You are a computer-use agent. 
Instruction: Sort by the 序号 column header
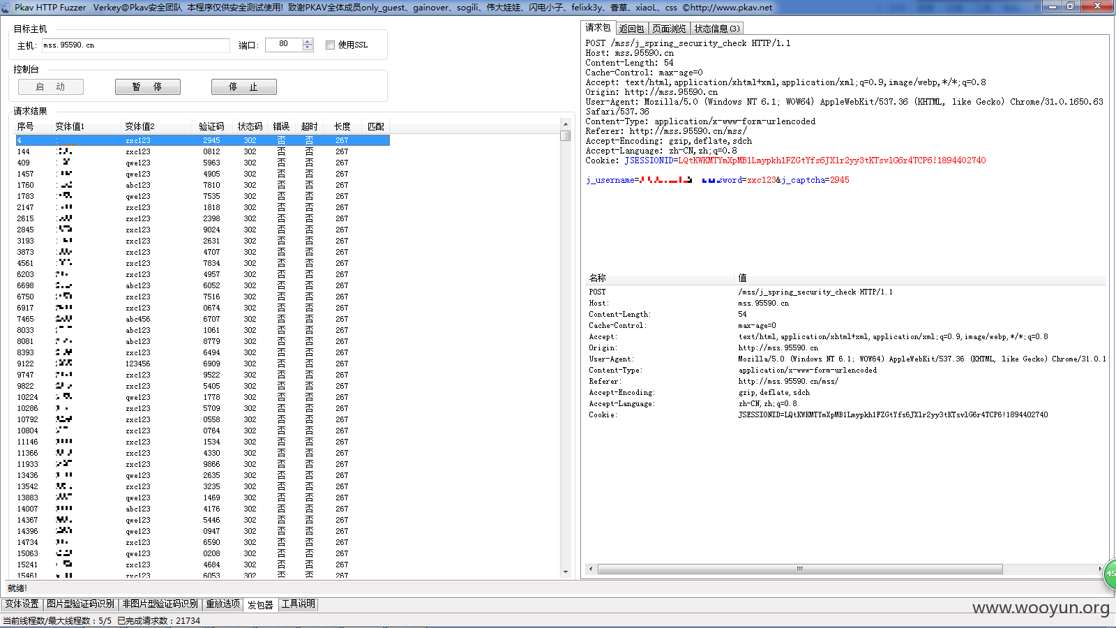point(33,126)
